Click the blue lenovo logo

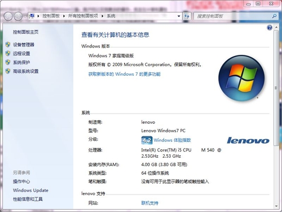point(248,140)
